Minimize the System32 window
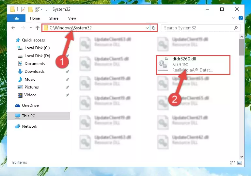The image size is (251, 176). (x=207, y=9)
